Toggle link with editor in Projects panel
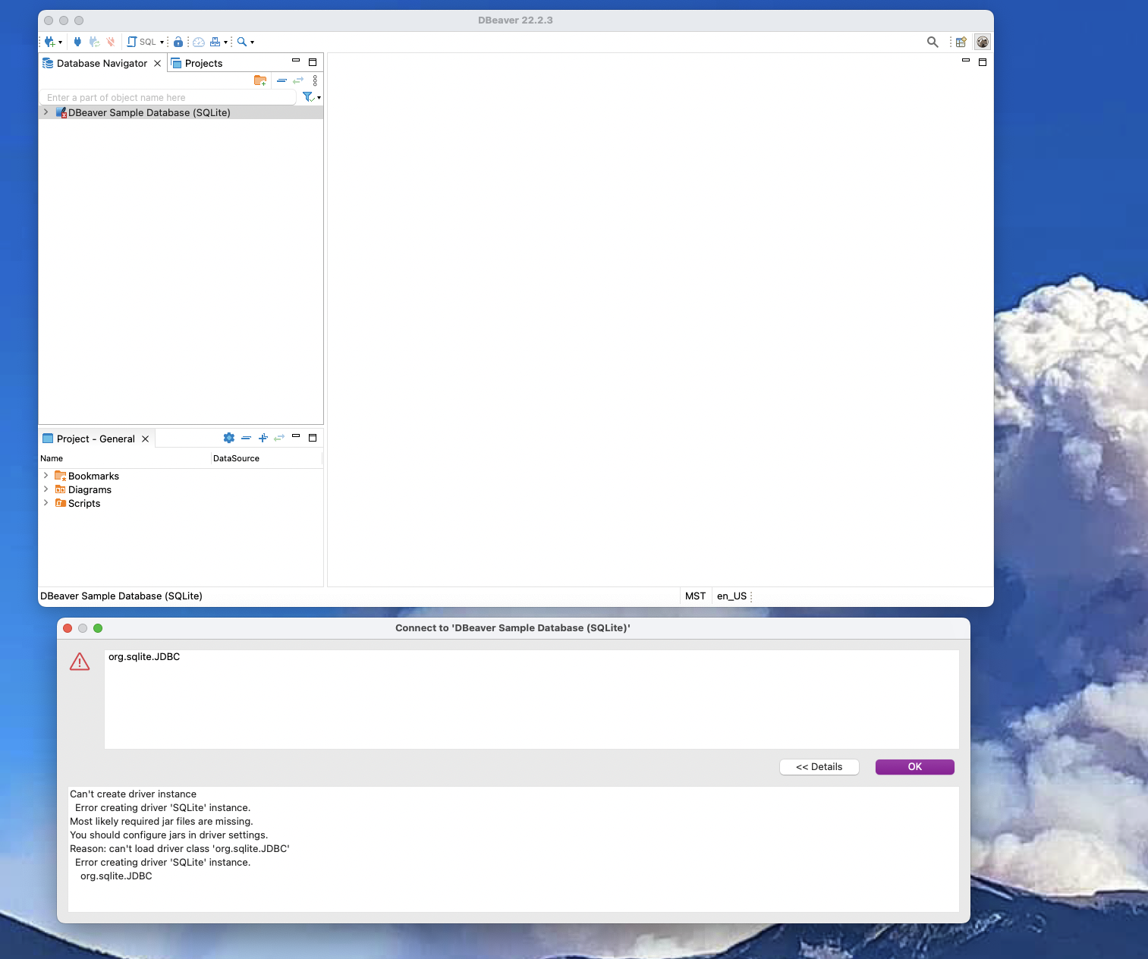Screen dimensions: 1148x959 (x=297, y=80)
